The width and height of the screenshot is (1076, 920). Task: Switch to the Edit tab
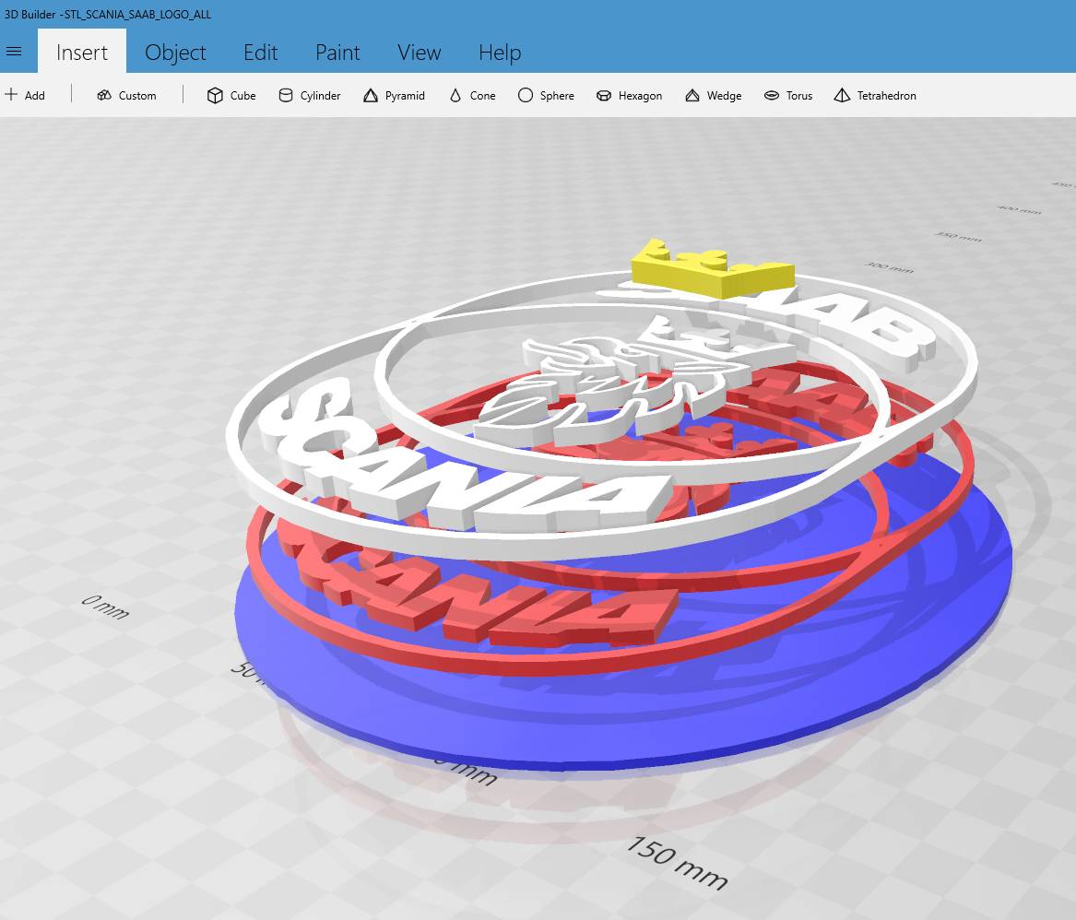pos(260,53)
